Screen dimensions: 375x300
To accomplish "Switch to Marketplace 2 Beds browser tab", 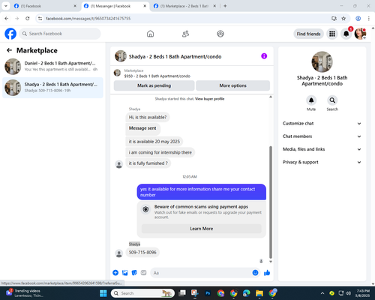I will [184, 6].
